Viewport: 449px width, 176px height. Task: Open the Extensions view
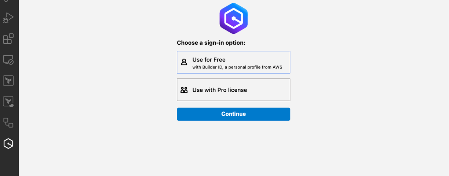coord(8,38)
